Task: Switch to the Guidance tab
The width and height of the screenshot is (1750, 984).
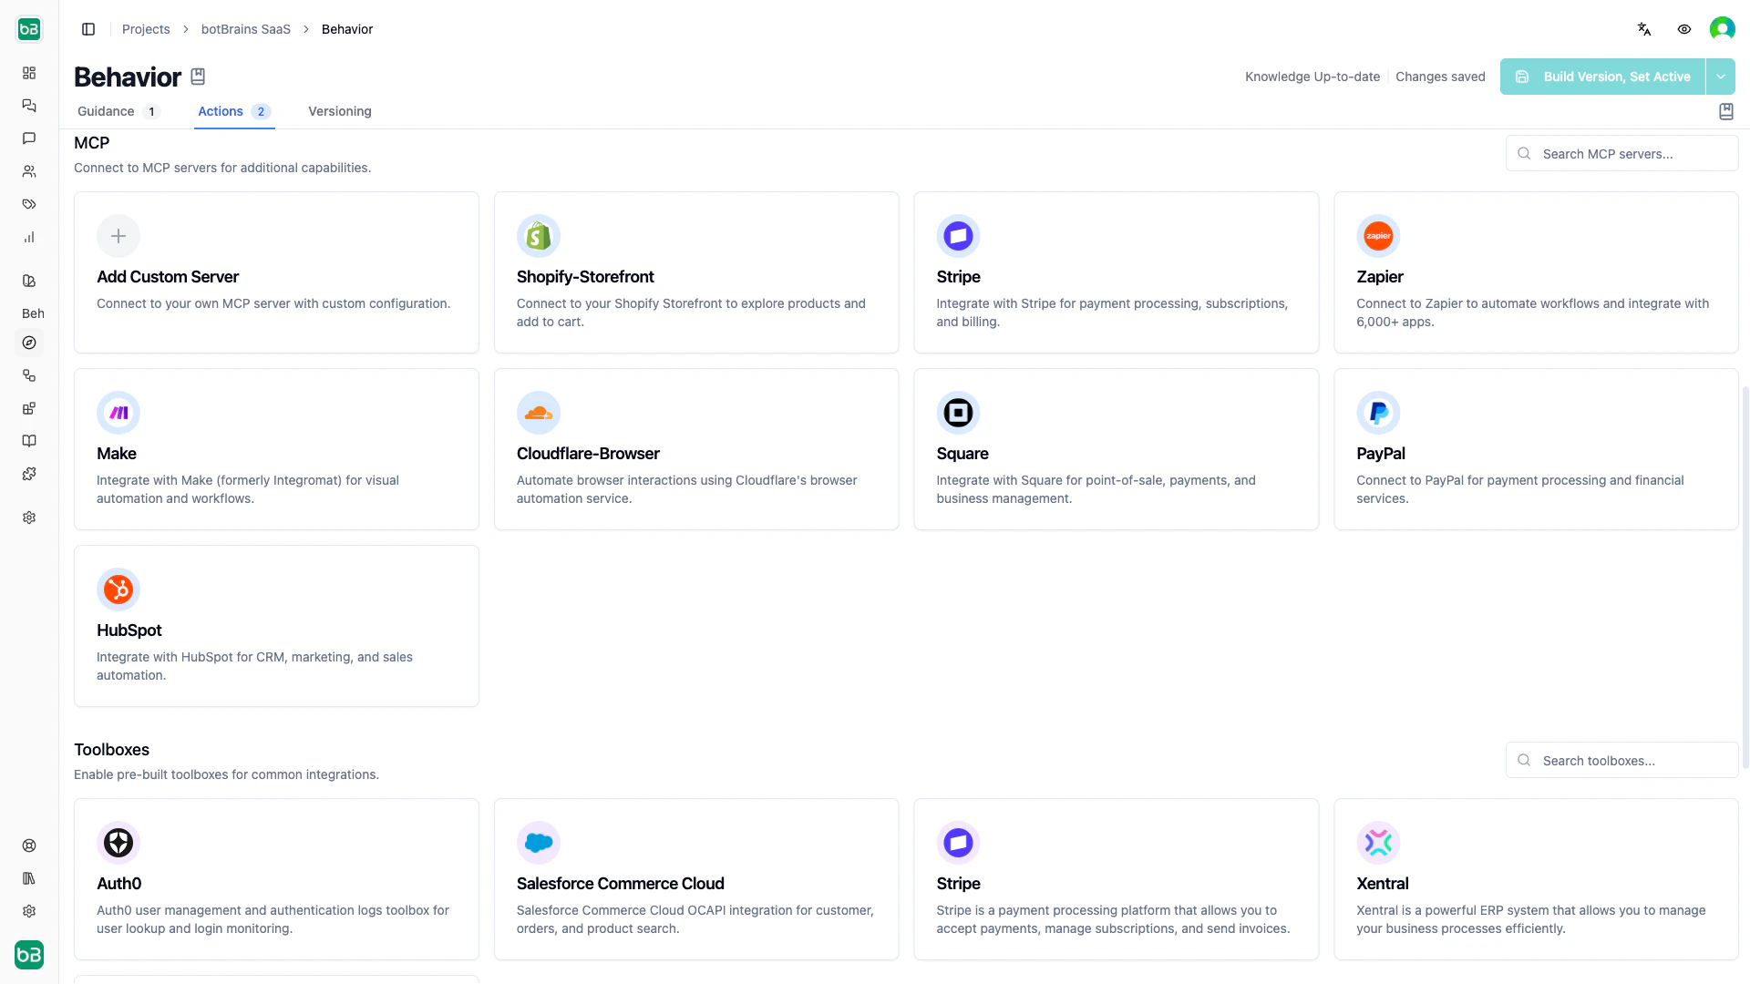Action: (118, 111)
